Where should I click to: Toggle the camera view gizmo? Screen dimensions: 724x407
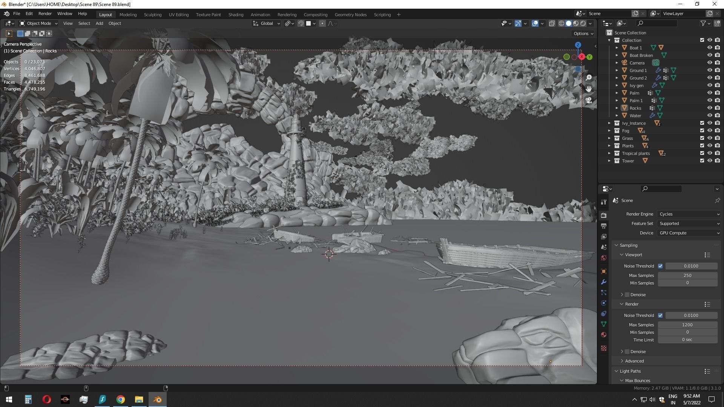(589, 100)
